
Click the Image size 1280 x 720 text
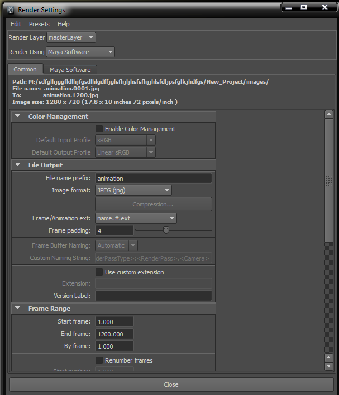(x=95, y=102)
